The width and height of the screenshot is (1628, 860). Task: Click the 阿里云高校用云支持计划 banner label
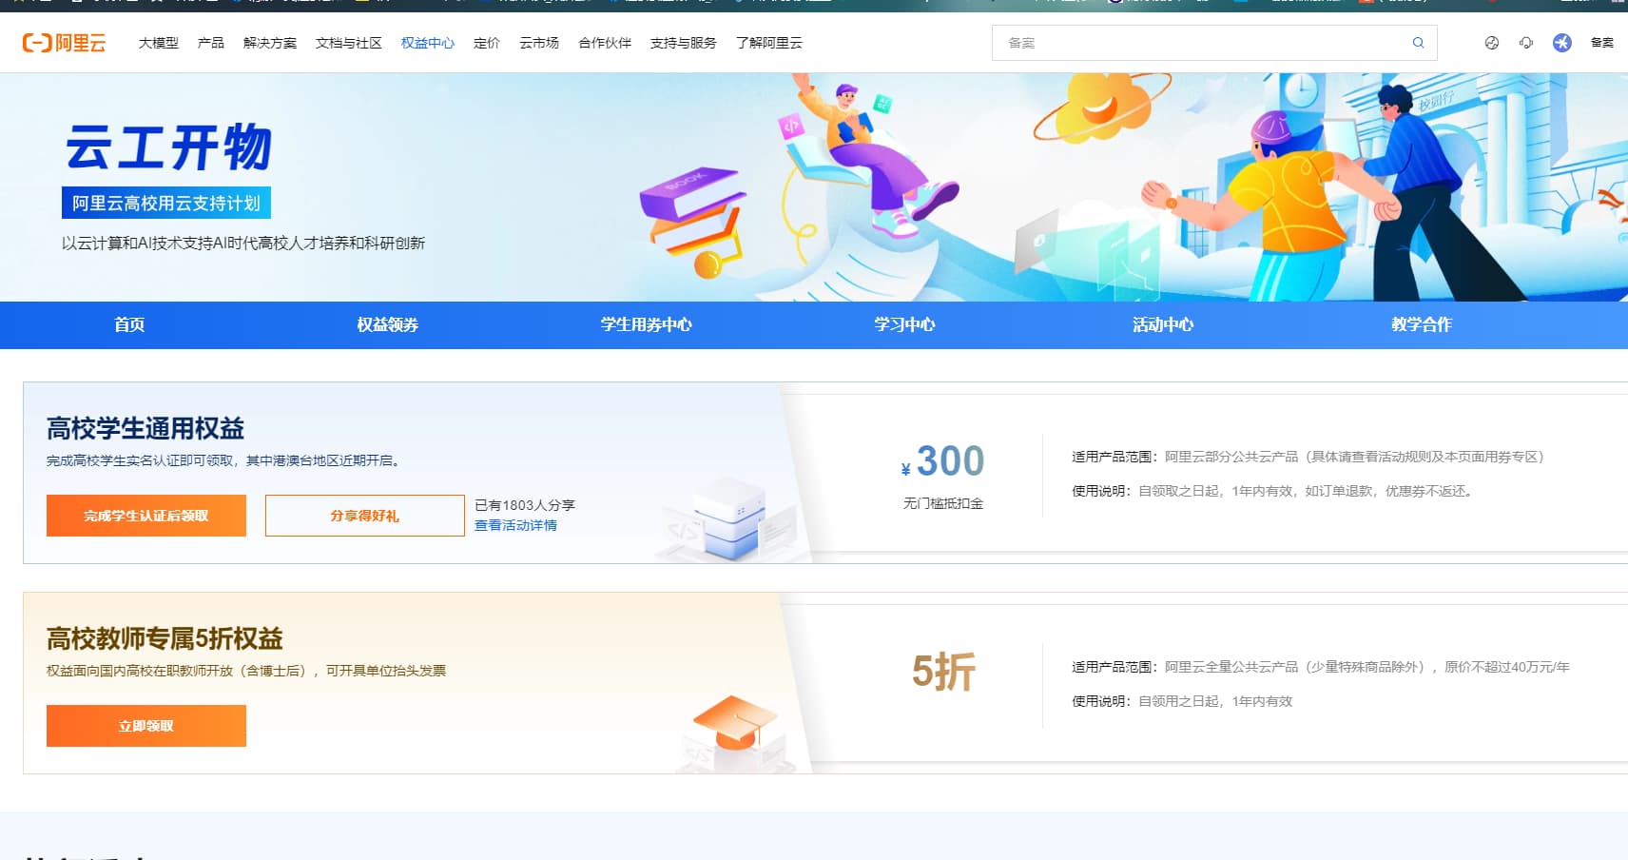[x=166, y=203]
